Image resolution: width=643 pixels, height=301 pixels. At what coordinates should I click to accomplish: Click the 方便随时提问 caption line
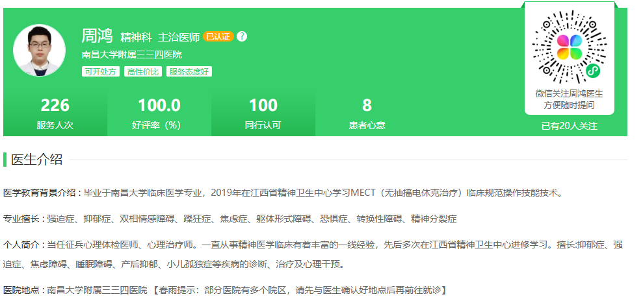(569, 106)
